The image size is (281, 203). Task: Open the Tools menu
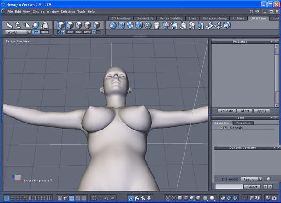(x=81, y=11)
